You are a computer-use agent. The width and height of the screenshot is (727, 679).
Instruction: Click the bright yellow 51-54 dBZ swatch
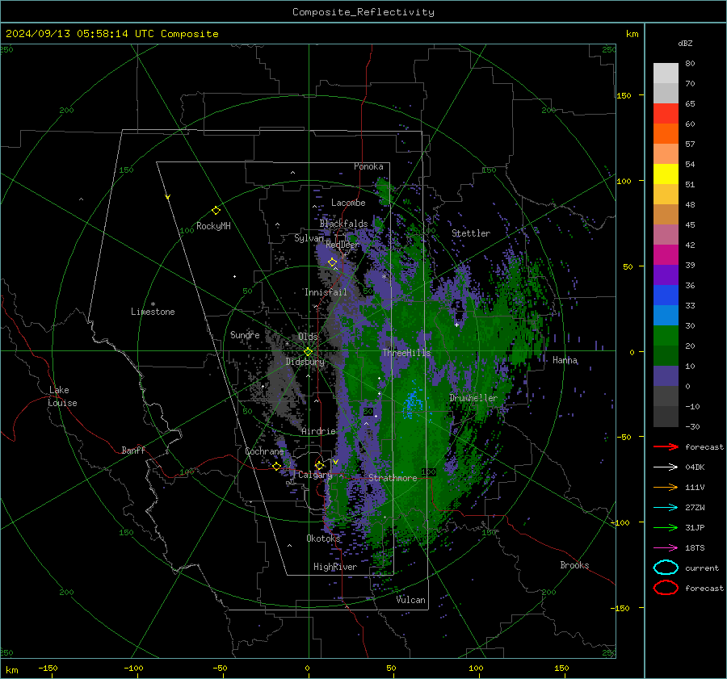pos(666,174)
